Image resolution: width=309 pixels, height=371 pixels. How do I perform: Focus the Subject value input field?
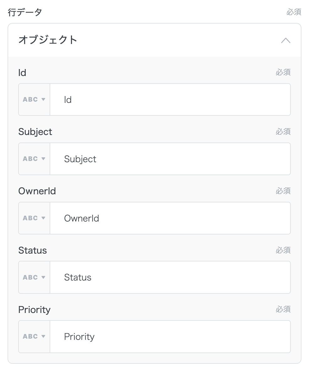pyautogui.click(x=170, y=159)
